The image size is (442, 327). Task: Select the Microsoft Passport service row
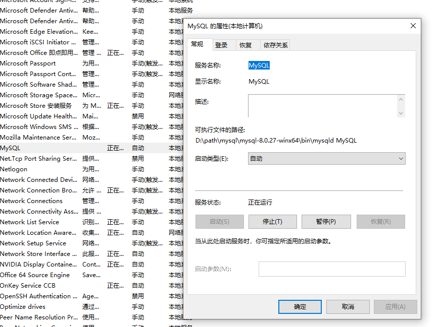click(91, 63)
